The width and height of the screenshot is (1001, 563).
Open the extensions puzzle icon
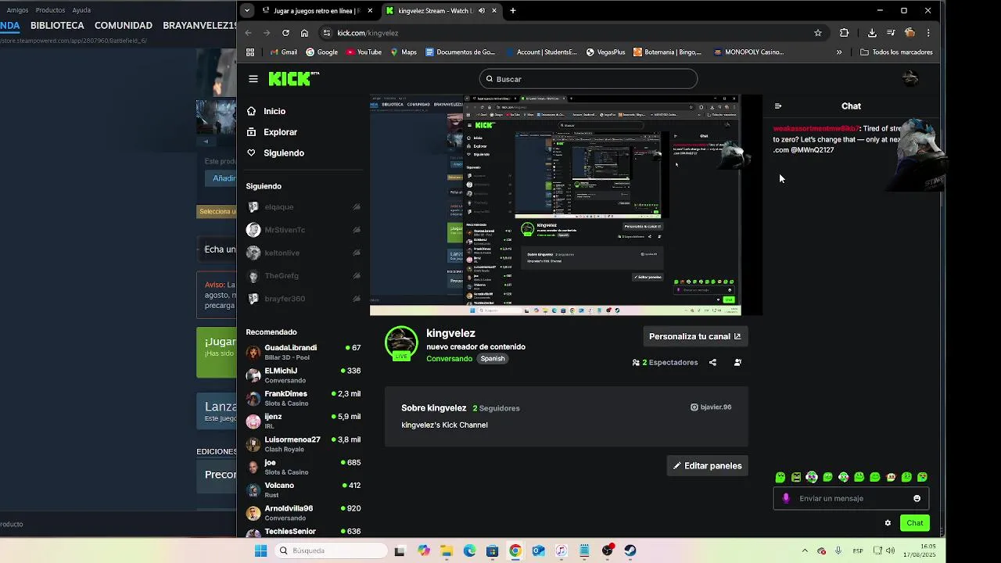pyautogui.click(x=844, y=33)
